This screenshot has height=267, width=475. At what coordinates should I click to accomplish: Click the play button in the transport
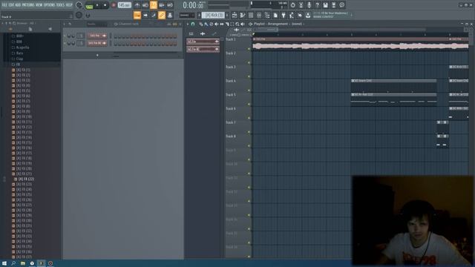(97, 5)
